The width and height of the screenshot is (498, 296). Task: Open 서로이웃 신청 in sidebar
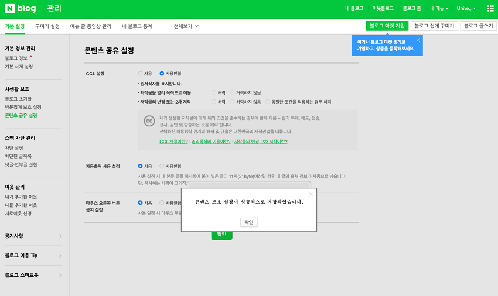[18, 213]
